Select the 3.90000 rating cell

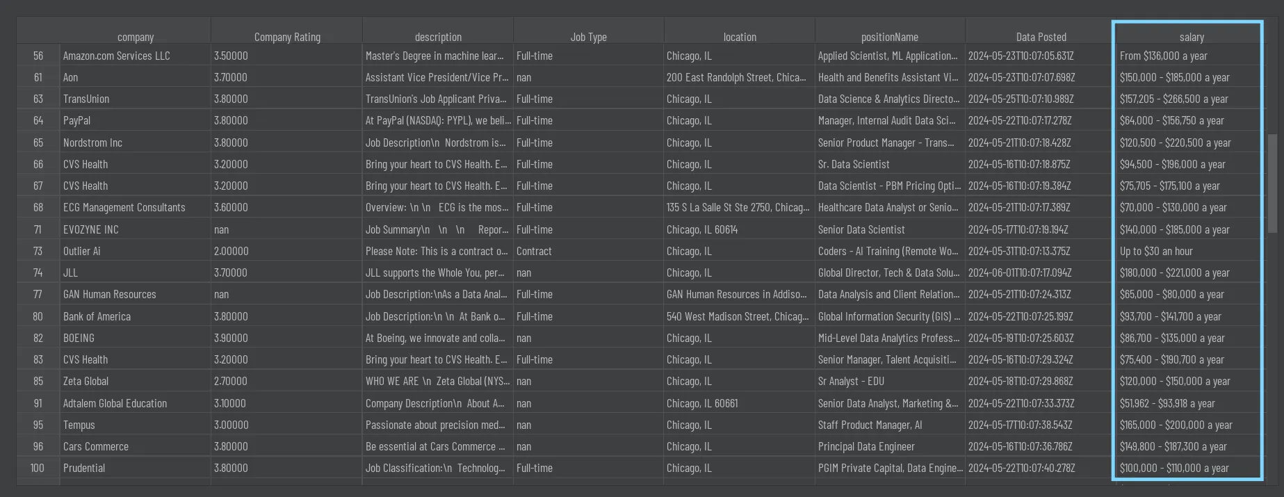pyautogui.click(x=286, y=338)
